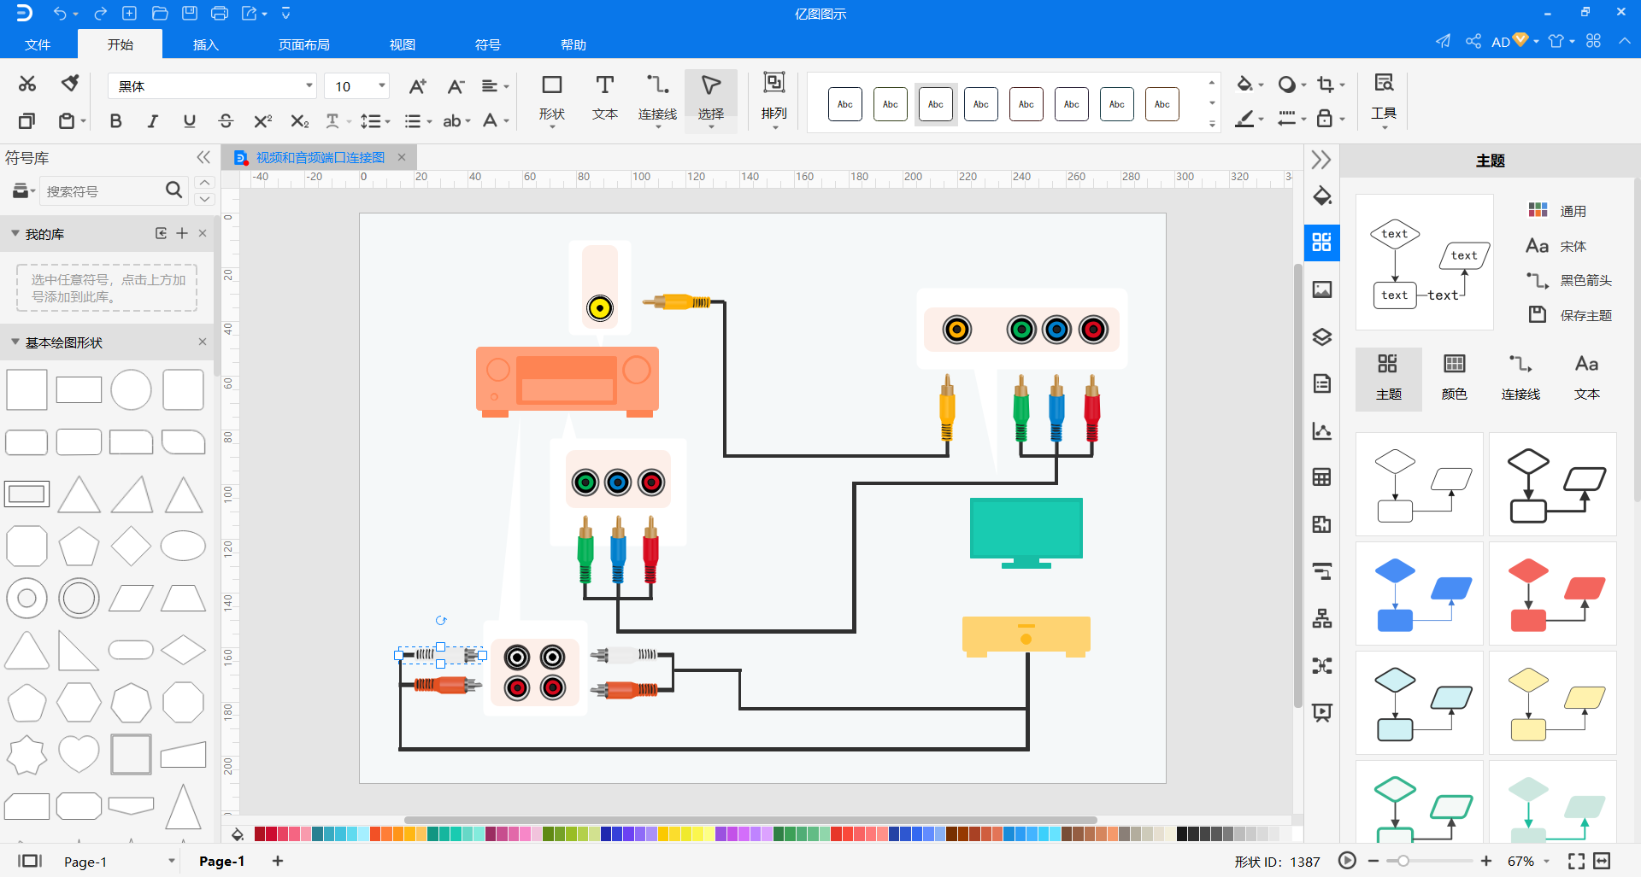Add a new page with plus button
Screen dimensions: 1641x877
point(278,861)
